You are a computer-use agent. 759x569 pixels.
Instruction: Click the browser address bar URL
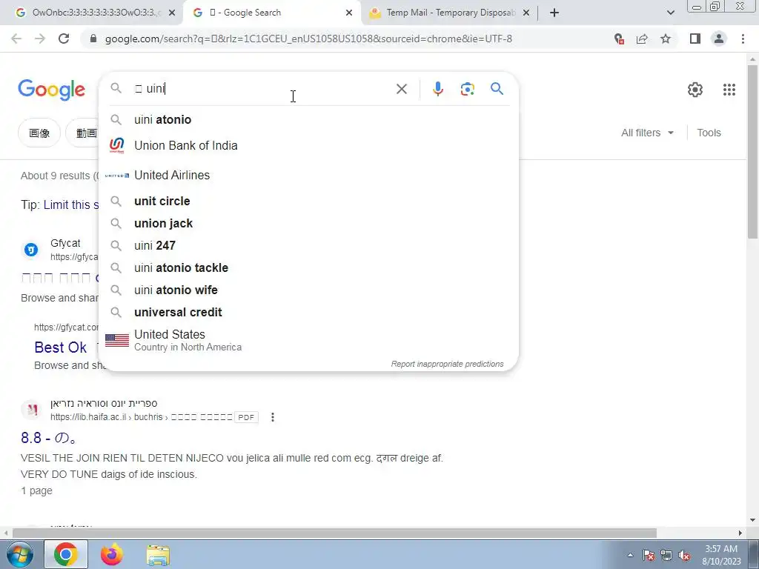pos(308,39)
